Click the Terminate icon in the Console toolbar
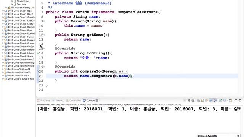The width and height of the screenshot is (244, 137). click(x=185, y=100)
